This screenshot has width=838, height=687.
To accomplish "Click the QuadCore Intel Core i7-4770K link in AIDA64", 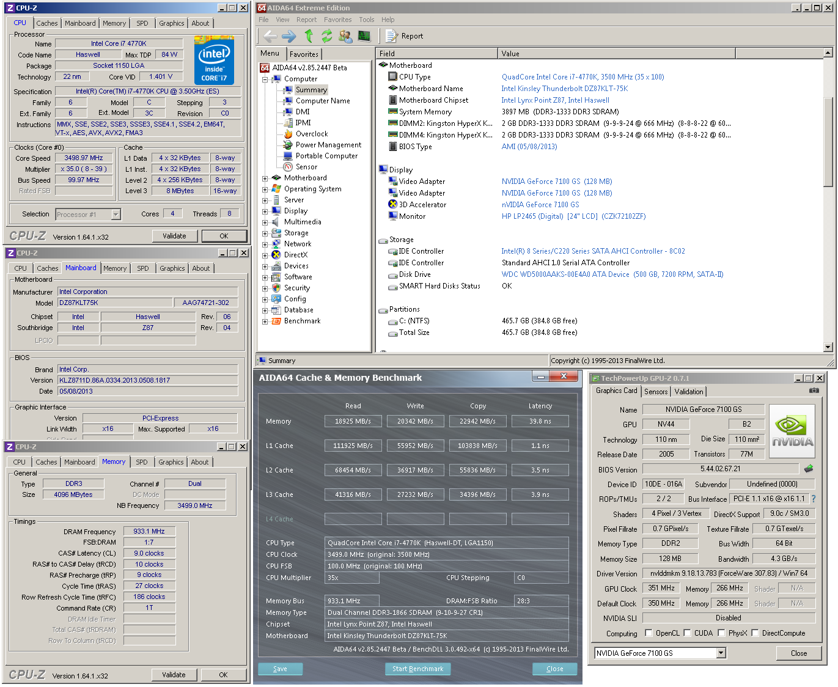I will point(583,77).
